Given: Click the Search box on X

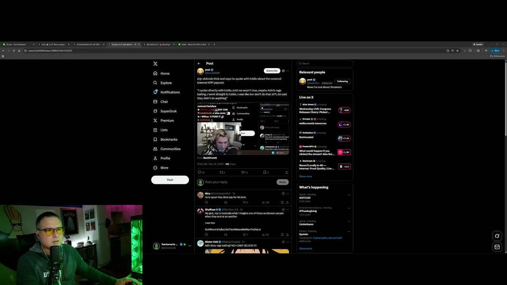Looking at the screenshot, I should 324,63.
